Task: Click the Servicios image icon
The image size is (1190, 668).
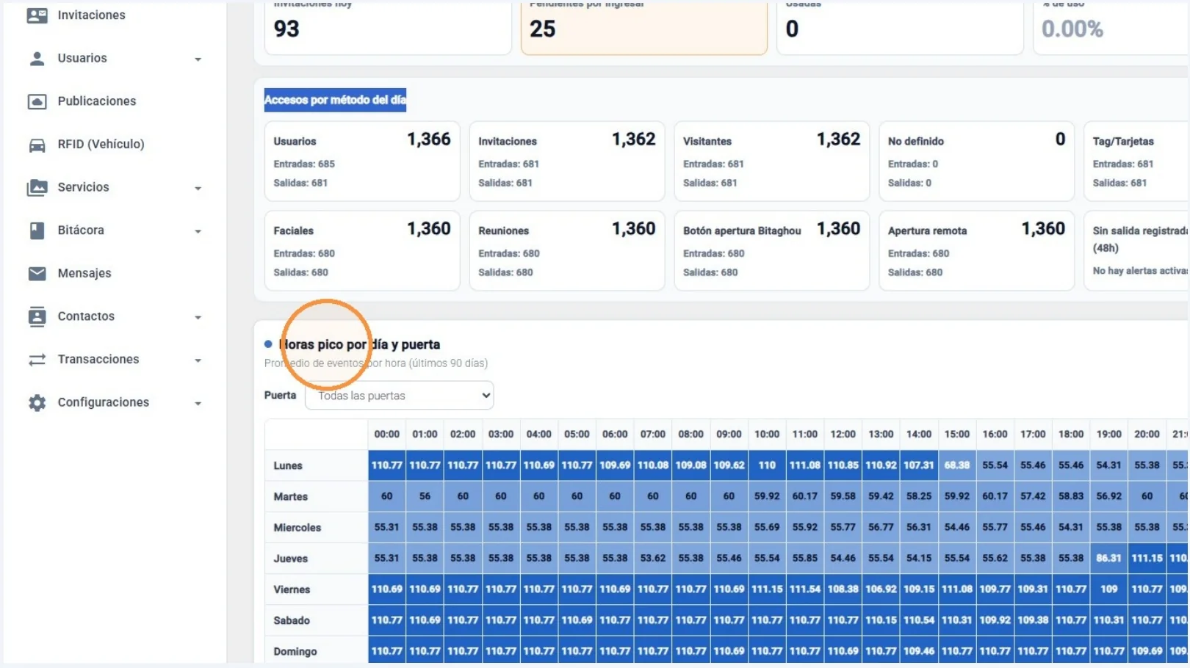Action: pyautogui.click(x=37, y=188)
